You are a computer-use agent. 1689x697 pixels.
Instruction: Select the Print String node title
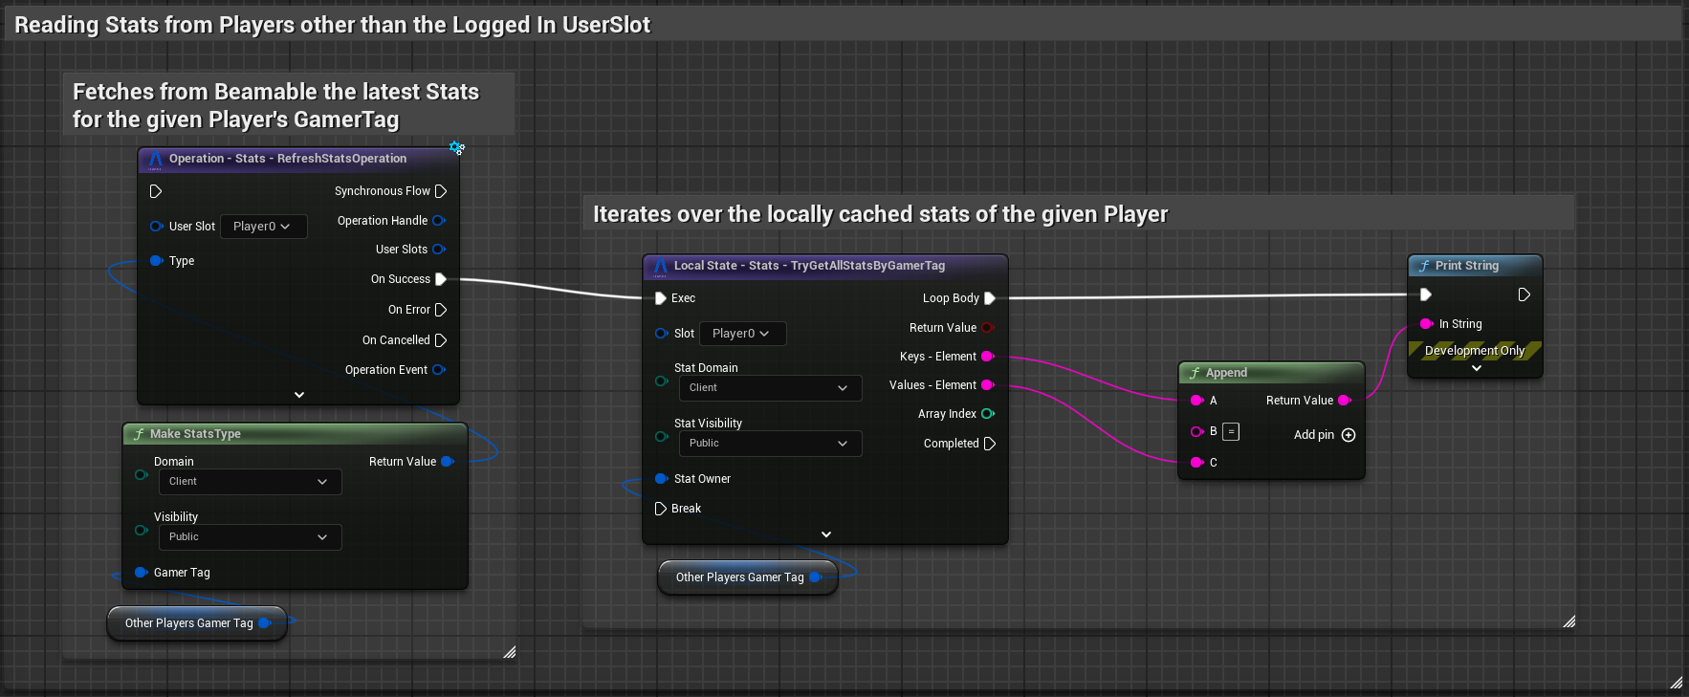(1466, 266)
